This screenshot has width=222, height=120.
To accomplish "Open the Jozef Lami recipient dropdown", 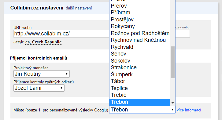I will pos(39,88).
